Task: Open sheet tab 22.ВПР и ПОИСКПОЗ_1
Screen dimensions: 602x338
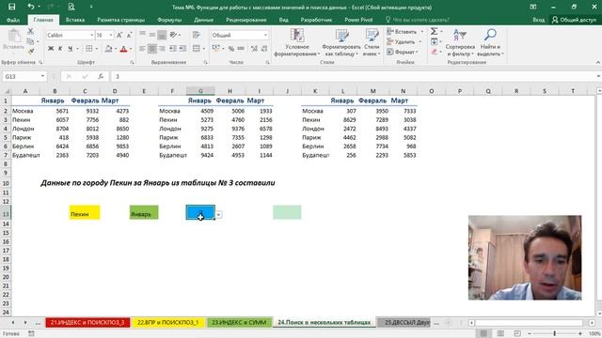Action: point(167,322)
